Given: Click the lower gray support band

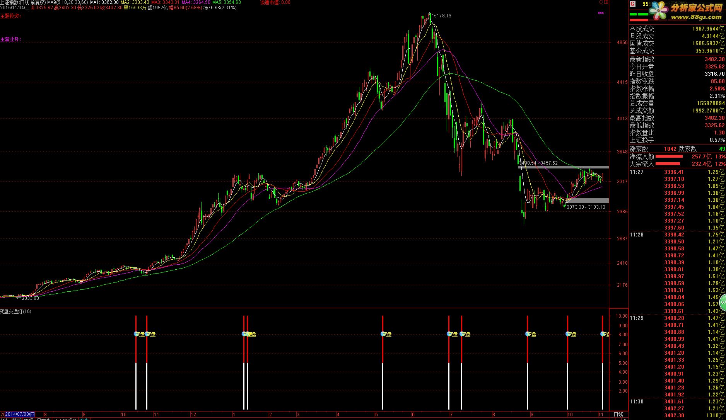Looking at the screenshot, I should (x=587, y=201).
